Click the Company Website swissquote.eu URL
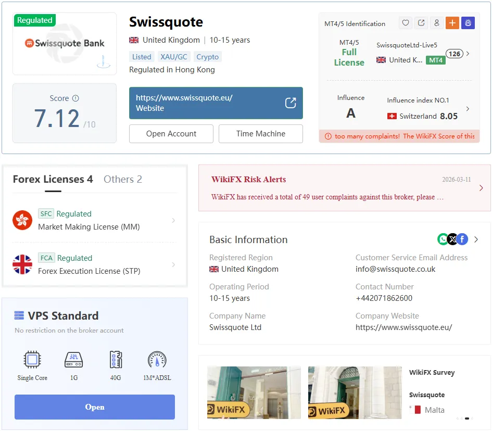The height and width of the screenshot is (431, 492). pyautogui.click(x=404, y=327)
